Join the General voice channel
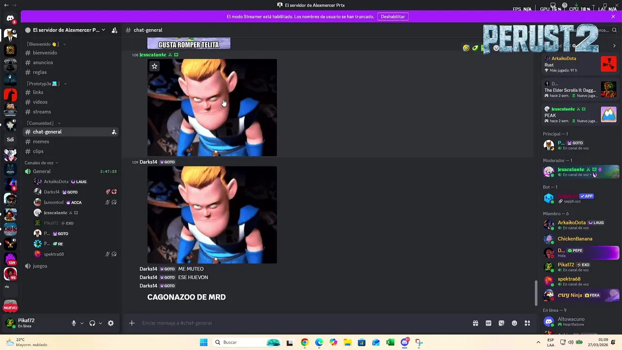This screenshot has height=350, width=622. click(71, 172)
